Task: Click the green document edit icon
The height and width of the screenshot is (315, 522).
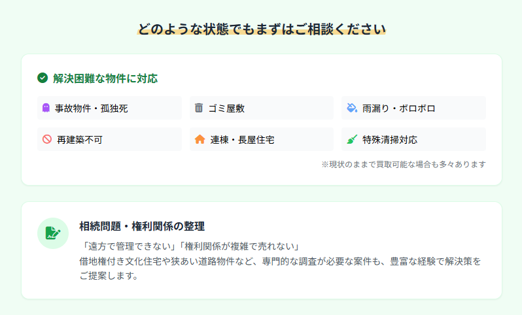Action: coord(53,233)
